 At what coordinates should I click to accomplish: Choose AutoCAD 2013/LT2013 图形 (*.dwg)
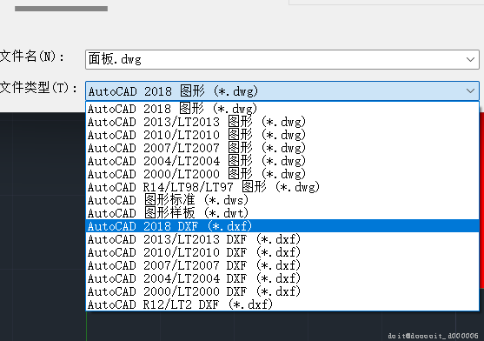[x=282, y=122]
